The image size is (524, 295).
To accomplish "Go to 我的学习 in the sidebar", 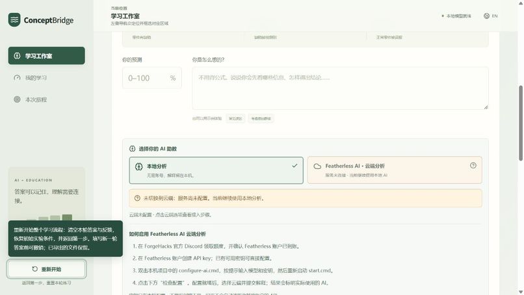I will [46, 77].
